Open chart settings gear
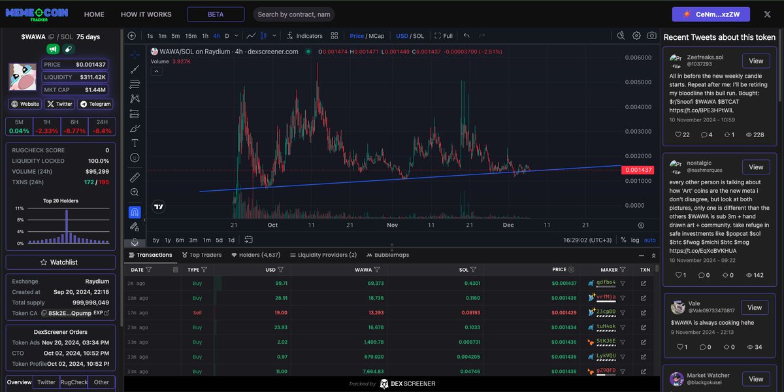This screenshot has height=392, width=784. coord(636,36)
